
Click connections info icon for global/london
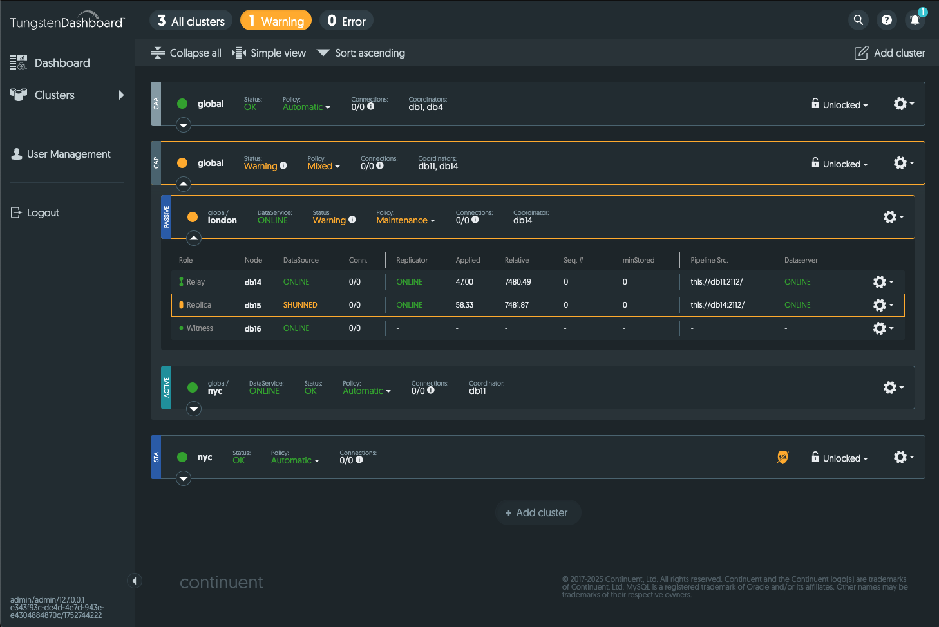[475, 220]
